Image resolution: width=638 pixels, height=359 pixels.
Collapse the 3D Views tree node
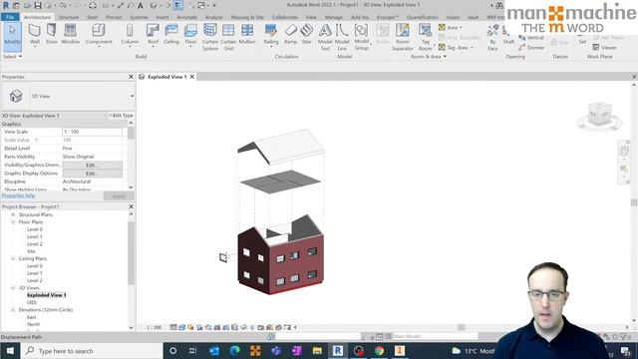coord(13,288)
